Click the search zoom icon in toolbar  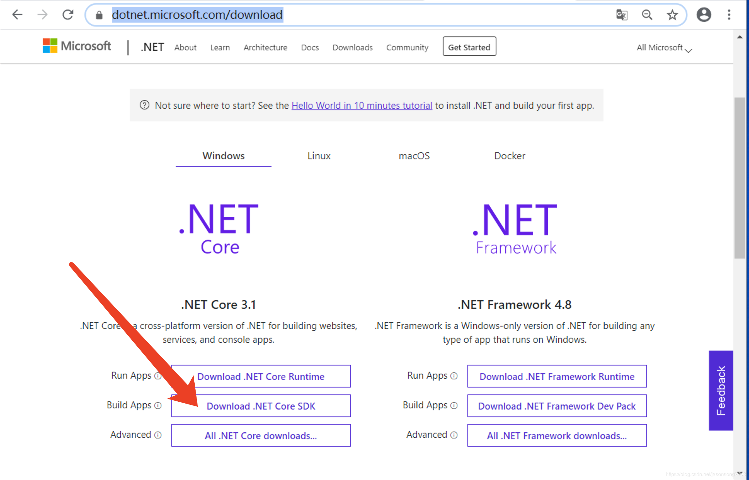(647, 14)
